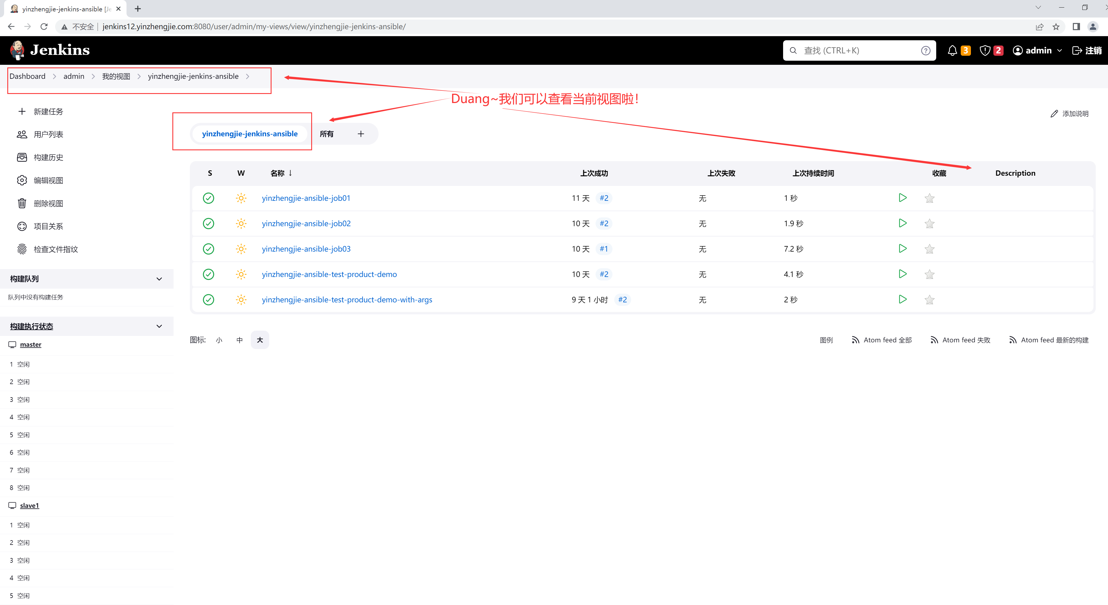Favorite the yinzhengjie-ansible-job02 star
Image resolution: width=1108 pixels, height=605 pixels.
929,224
